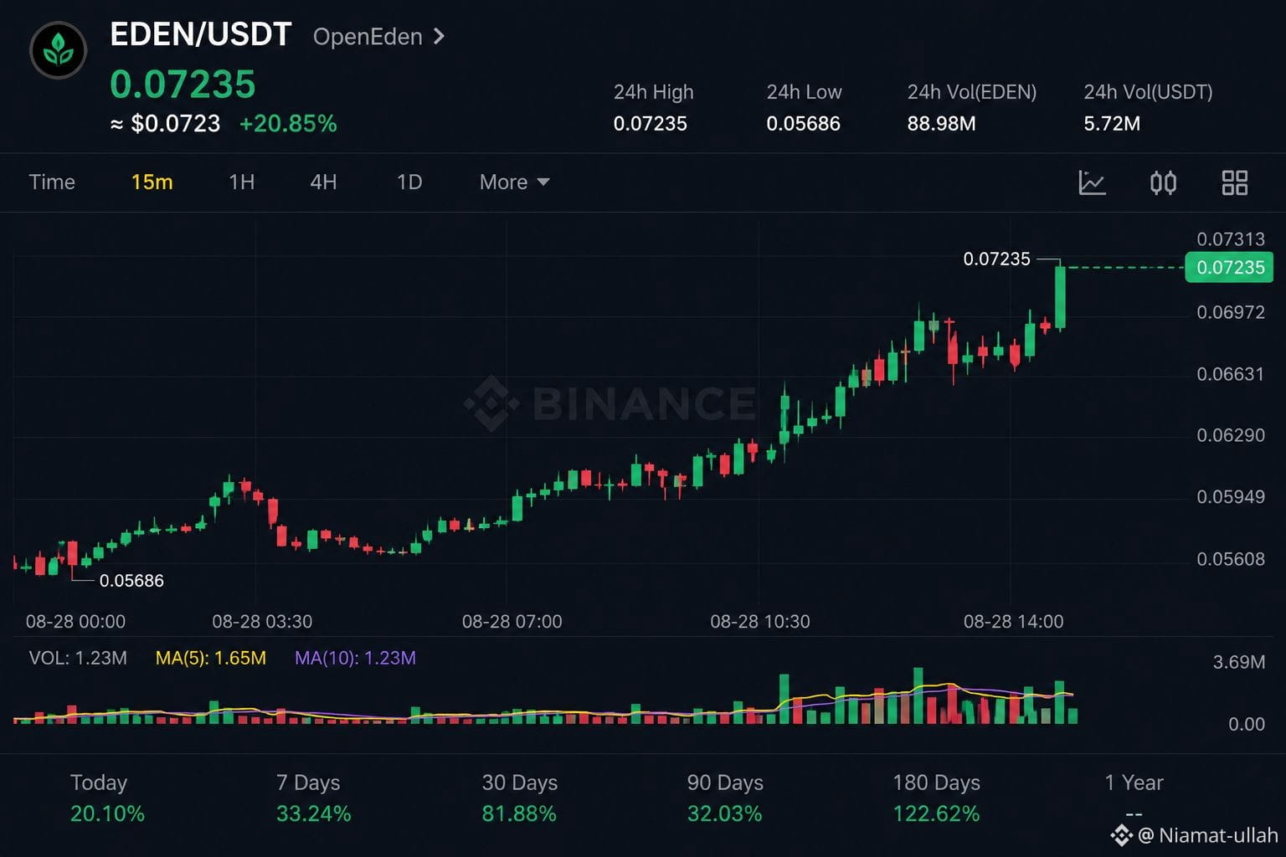This screenshot has width=1286, height=857.
Task: Click the 24h Vol(USDT) value 5.72M
Action: point(1112,124)
